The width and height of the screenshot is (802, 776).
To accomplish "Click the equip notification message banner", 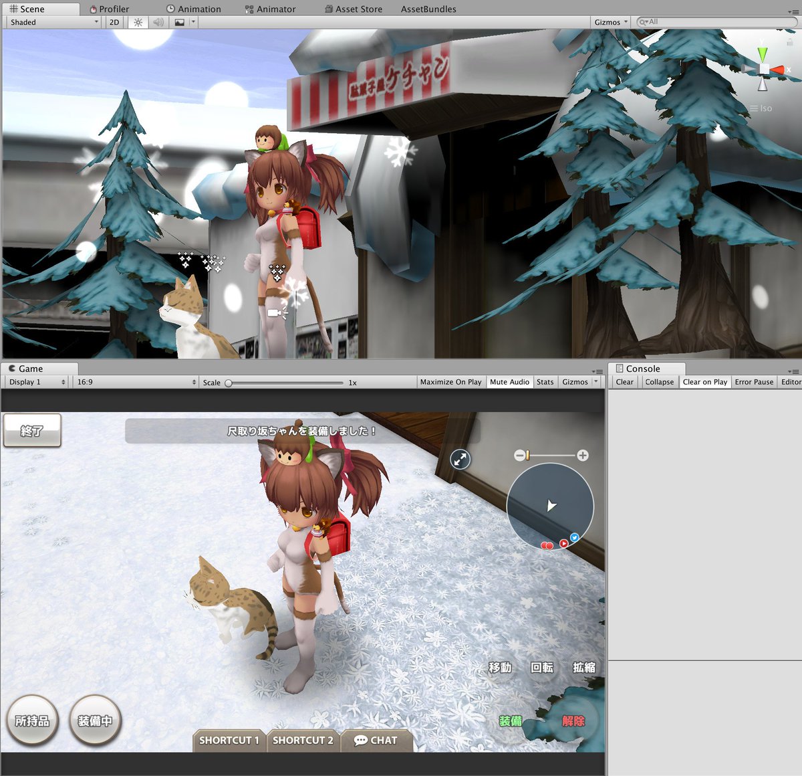I will (x=302, y=431).
